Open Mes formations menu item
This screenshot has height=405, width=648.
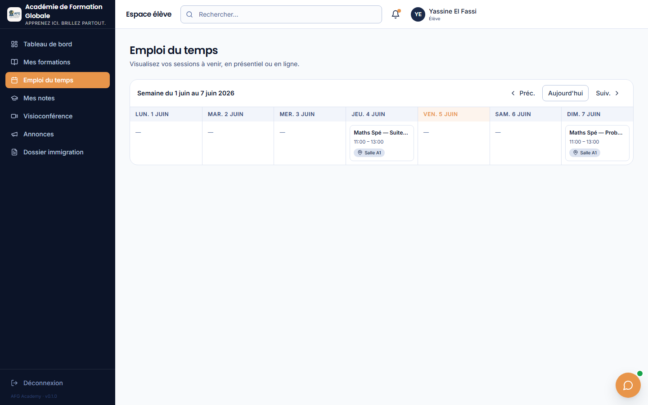[x=58, y=62]
